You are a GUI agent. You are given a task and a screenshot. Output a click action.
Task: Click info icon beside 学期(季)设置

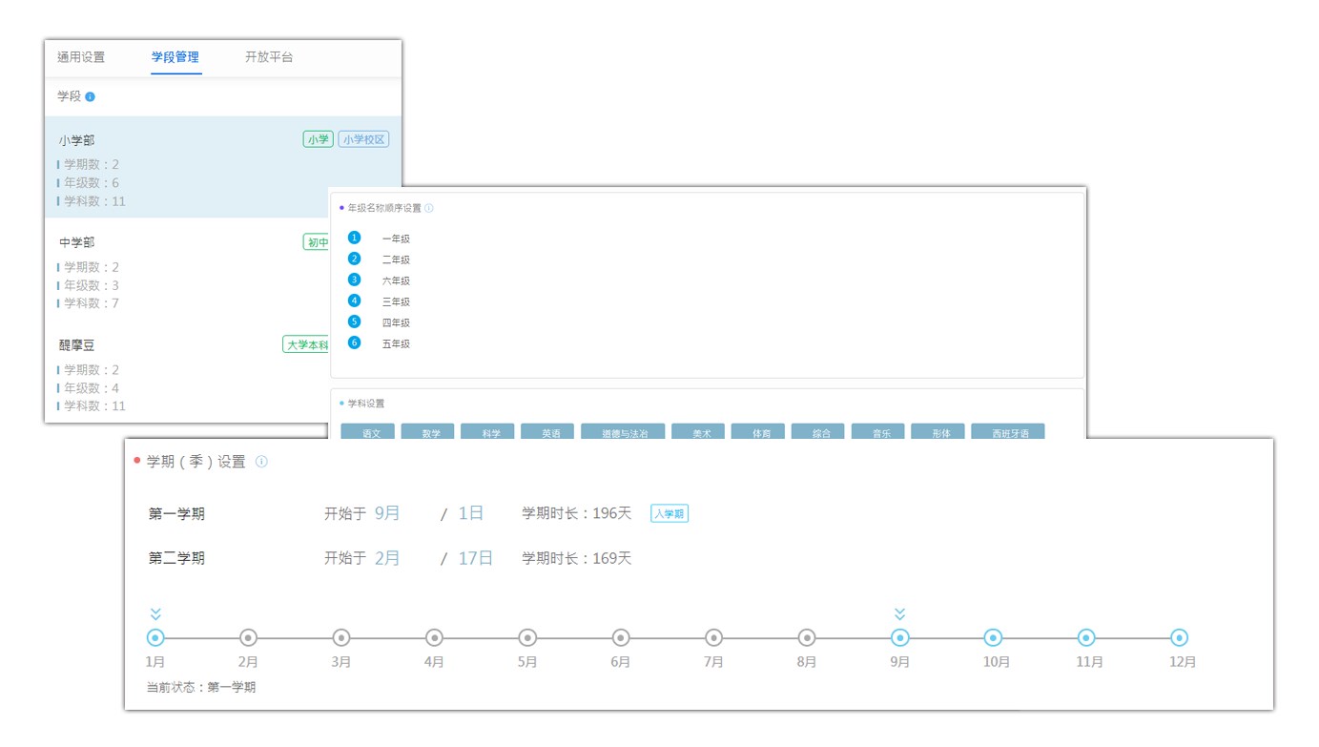[261, 462]
